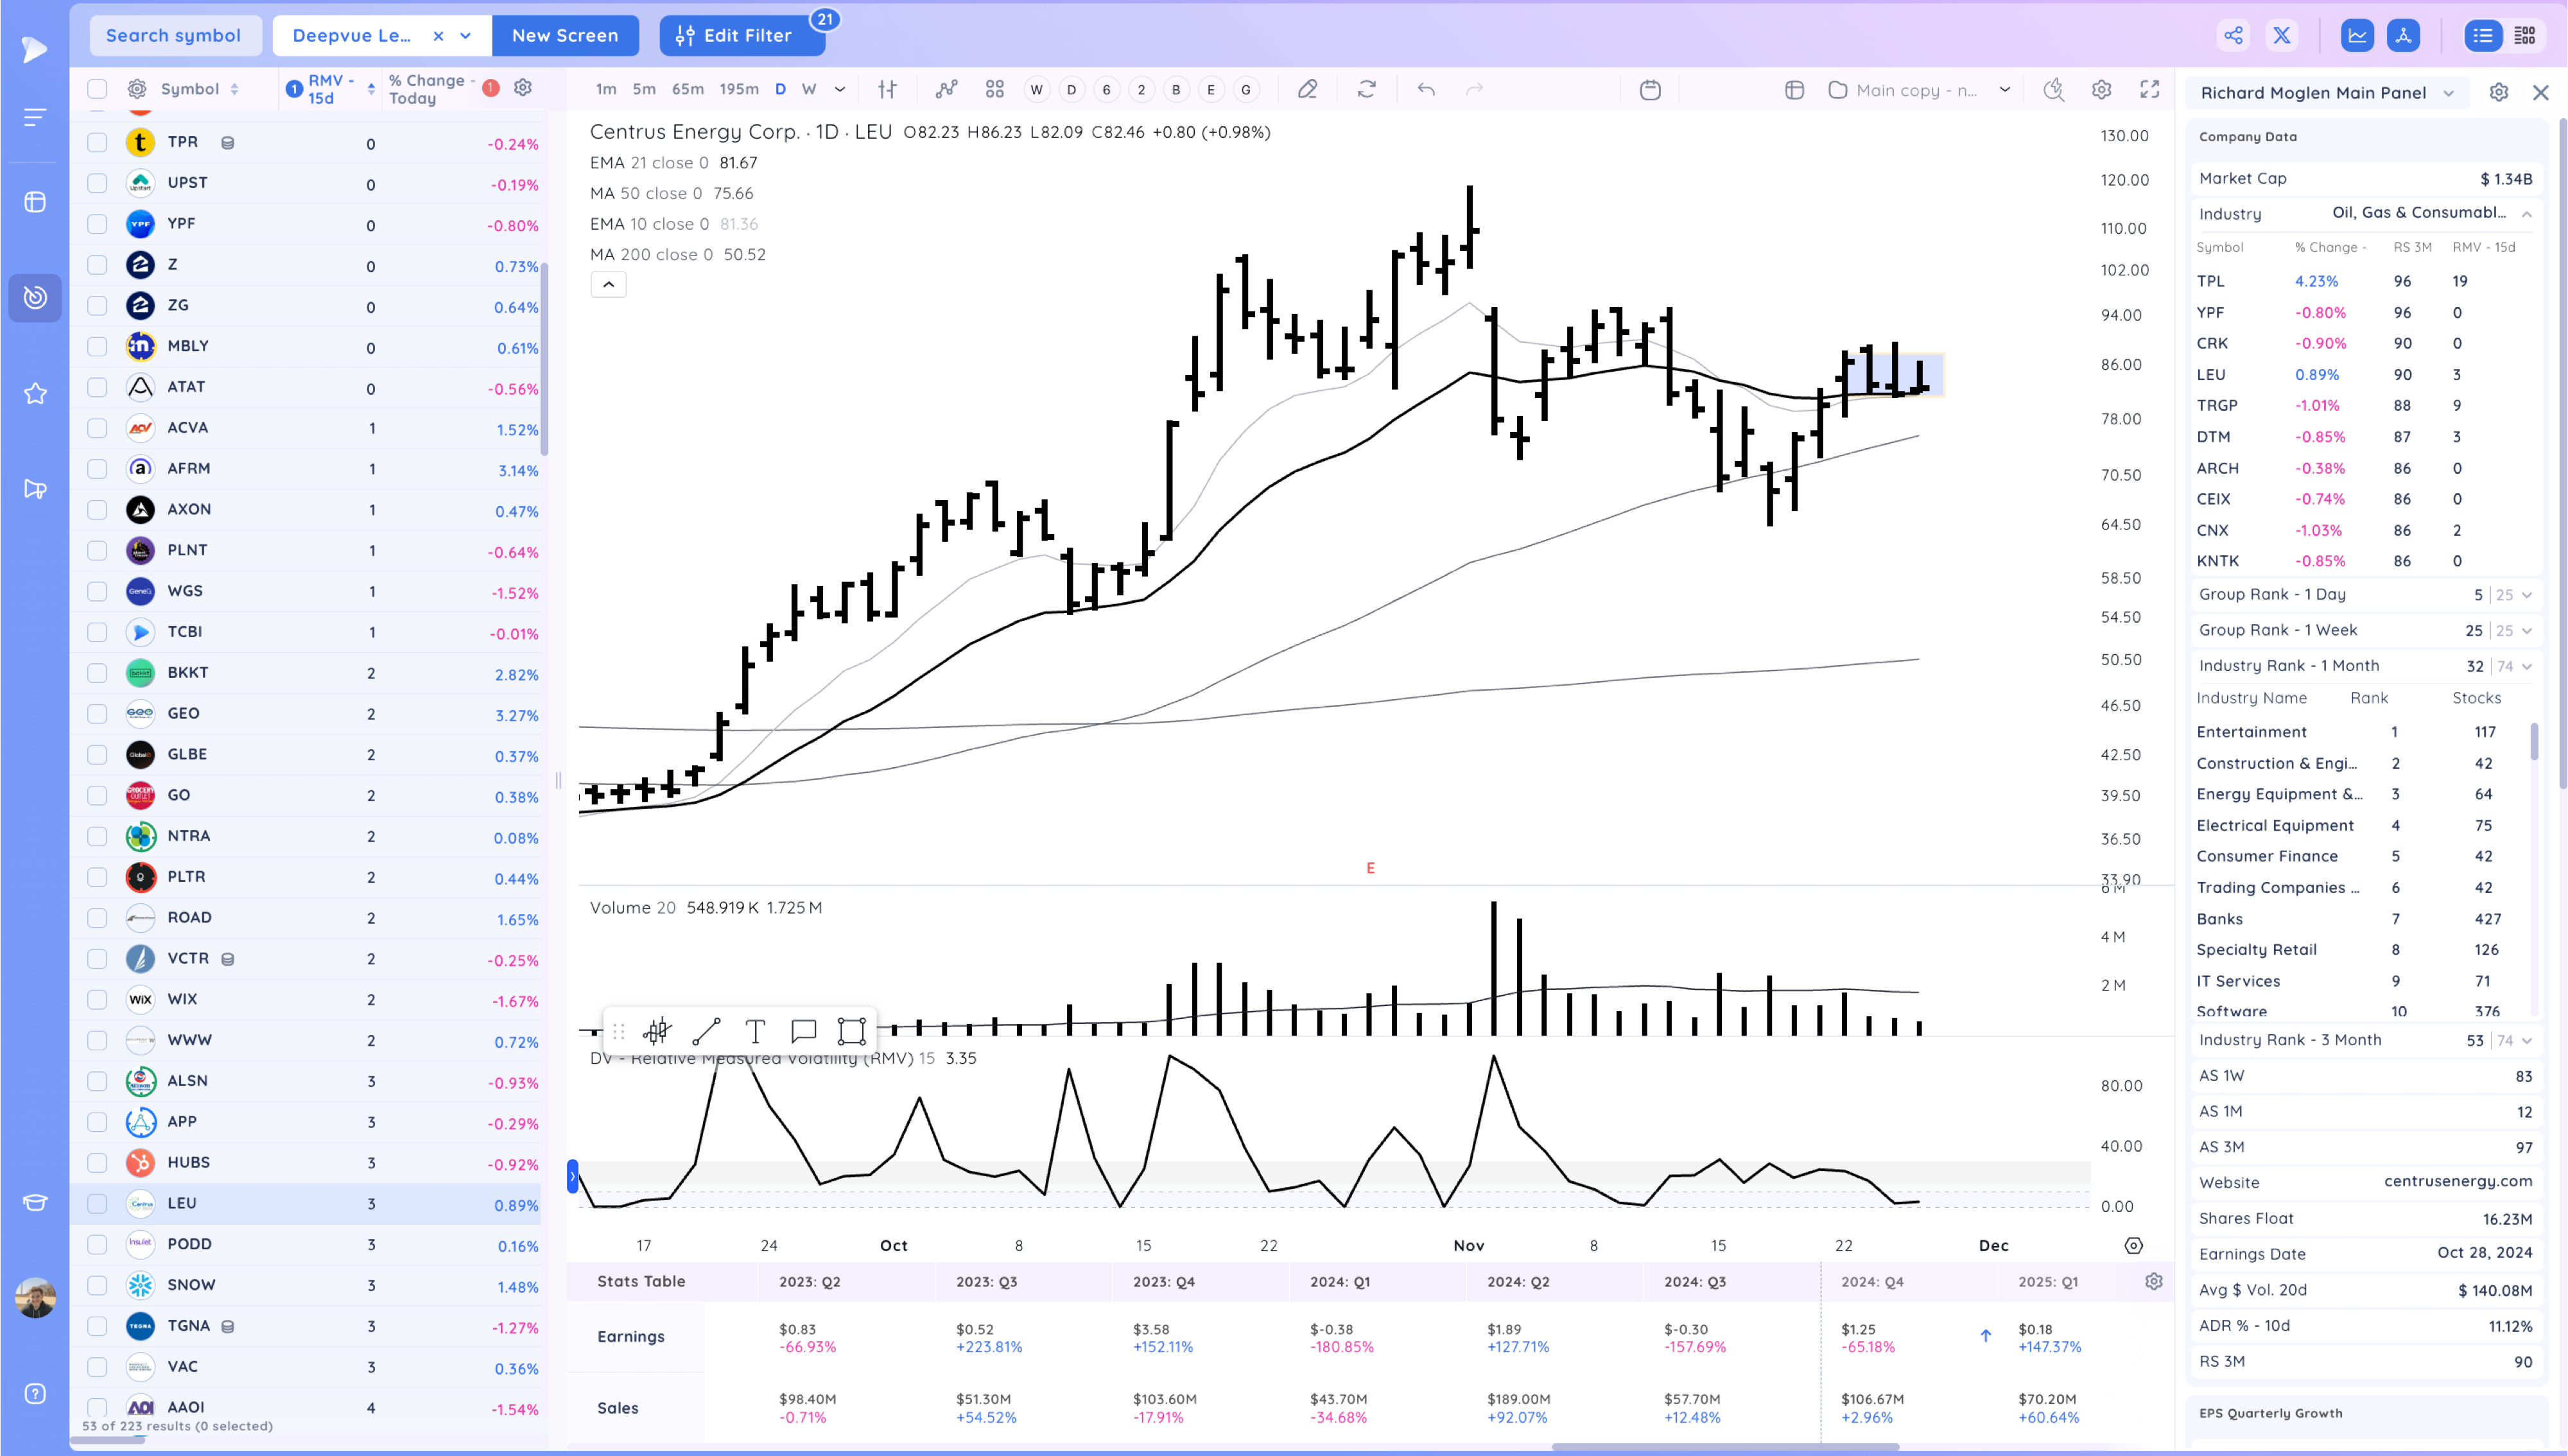Switch to 195m timeframe

click(x=739, y=89)
